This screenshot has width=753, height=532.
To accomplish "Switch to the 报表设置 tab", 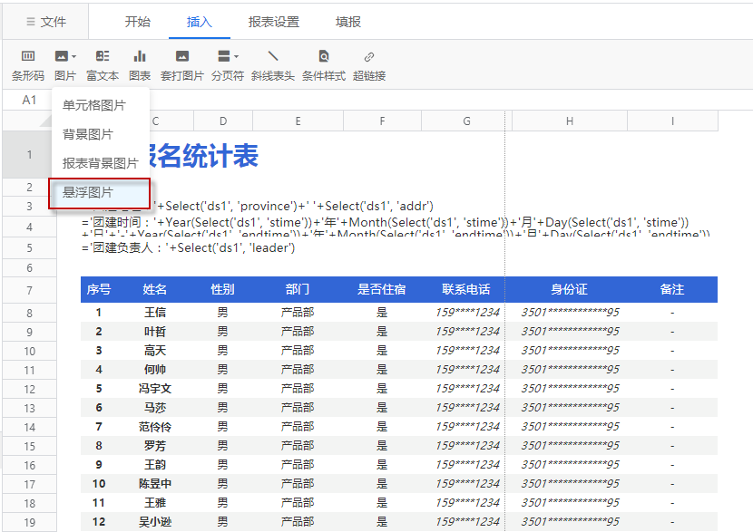I will pos(274,22).
